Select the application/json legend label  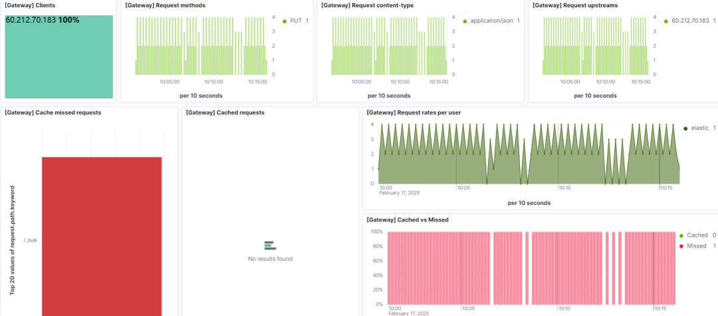click(x=492, y=21)
